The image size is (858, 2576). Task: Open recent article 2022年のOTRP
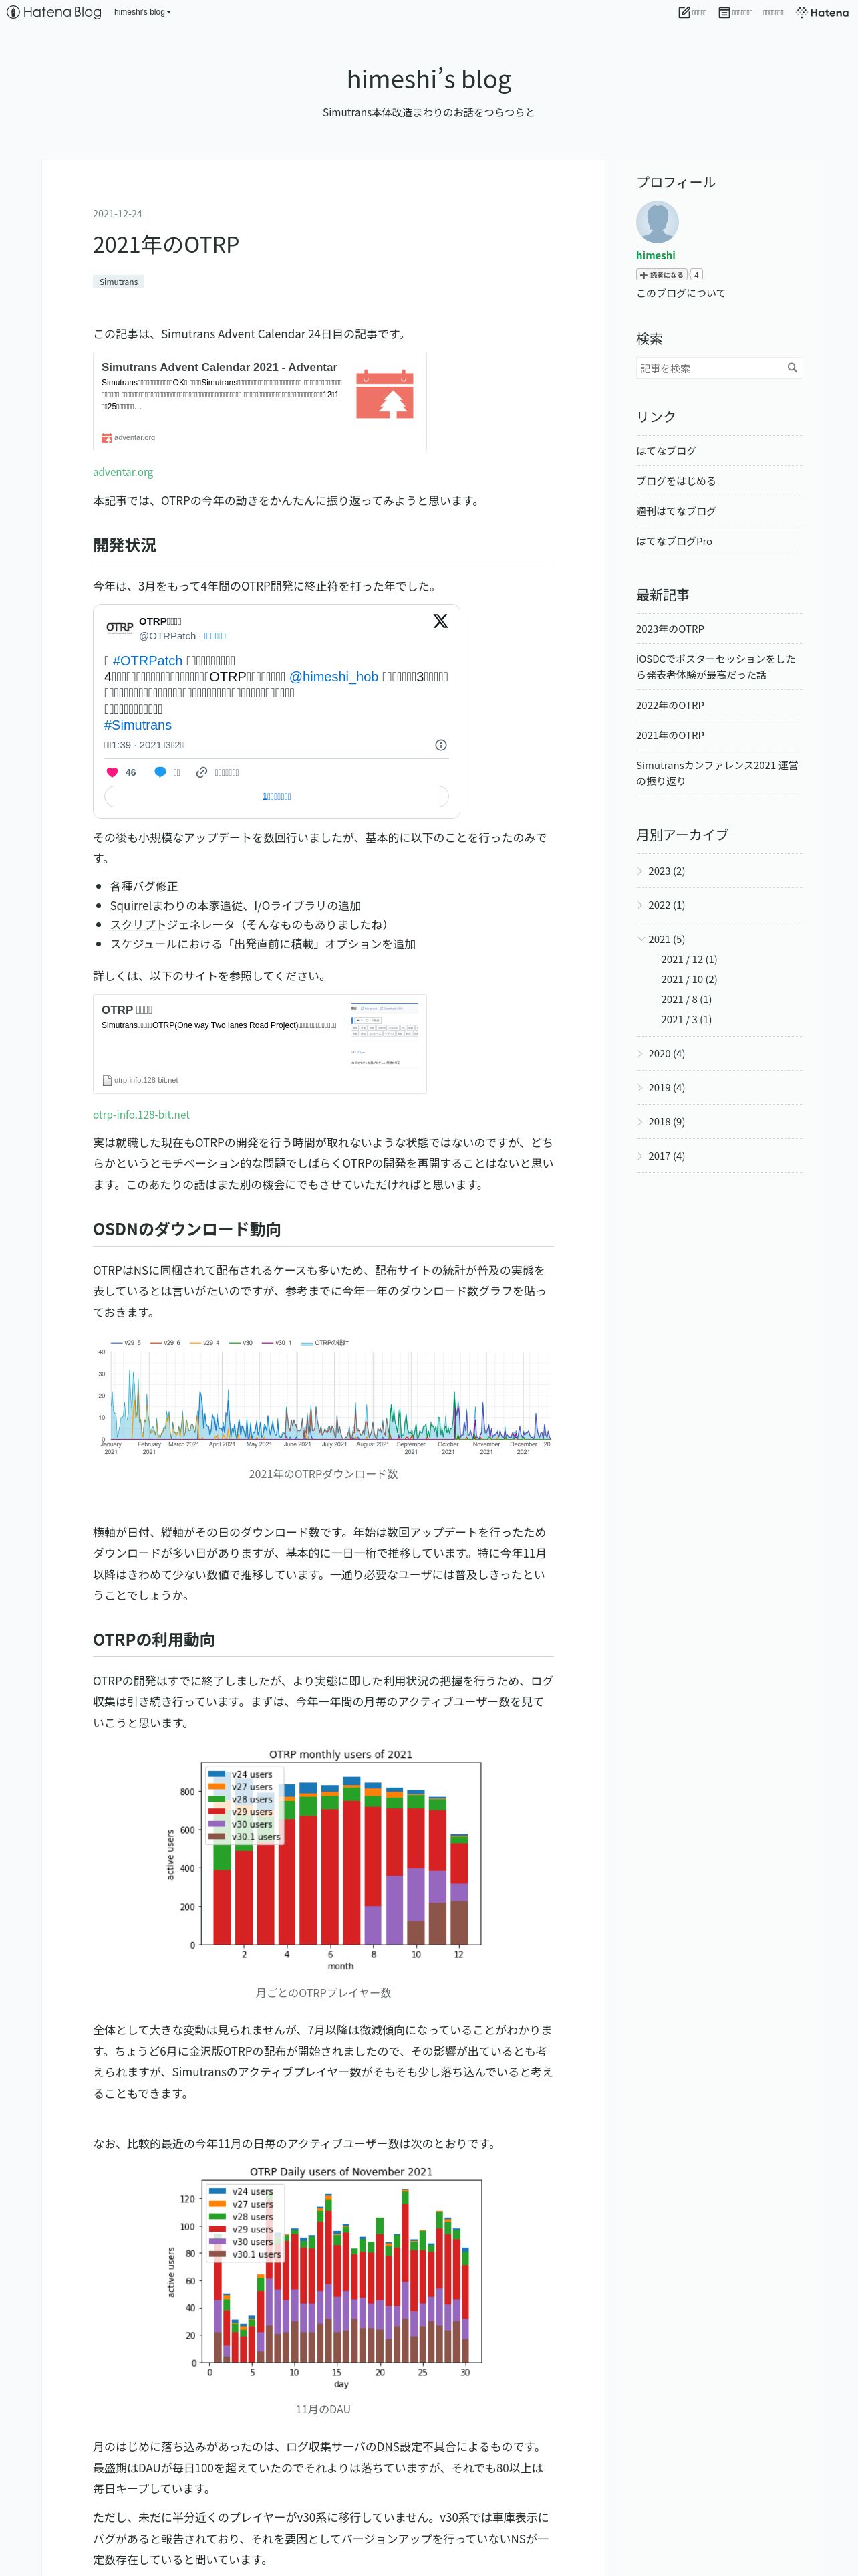tap(670, 705)
